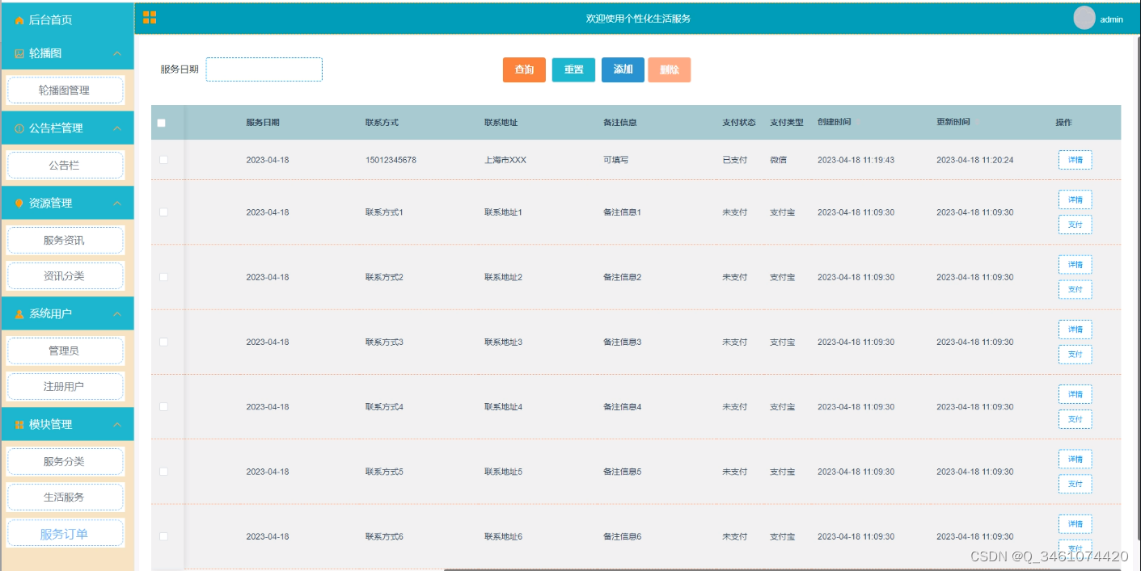1141x571 pixels.
Task: Click the horizontal scrollbar below the table
Action: (x=783, y=569)
